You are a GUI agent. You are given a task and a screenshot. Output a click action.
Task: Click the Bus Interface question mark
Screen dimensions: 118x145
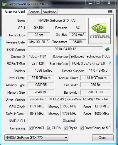coord(110,63)
